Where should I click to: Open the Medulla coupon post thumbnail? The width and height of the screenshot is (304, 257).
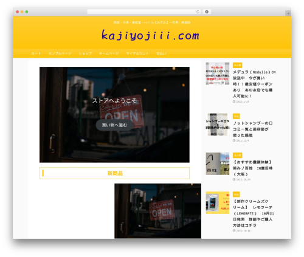(218, 74)
